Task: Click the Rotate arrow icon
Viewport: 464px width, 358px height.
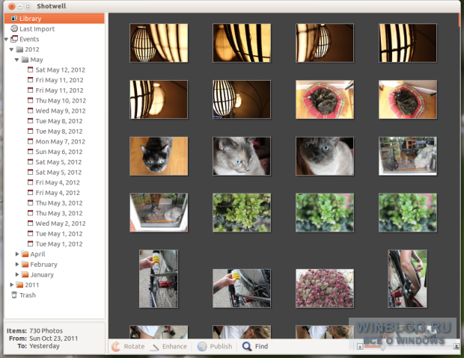Action: (x=116, y=347)
